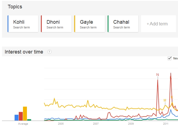This screenshot has width=178, height=128.
Task: Select the Dhoni search term card
Action: tap(56, 24)
